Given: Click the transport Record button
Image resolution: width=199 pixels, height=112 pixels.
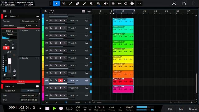Looking at the screenshot, I should [x=61, y=108].
